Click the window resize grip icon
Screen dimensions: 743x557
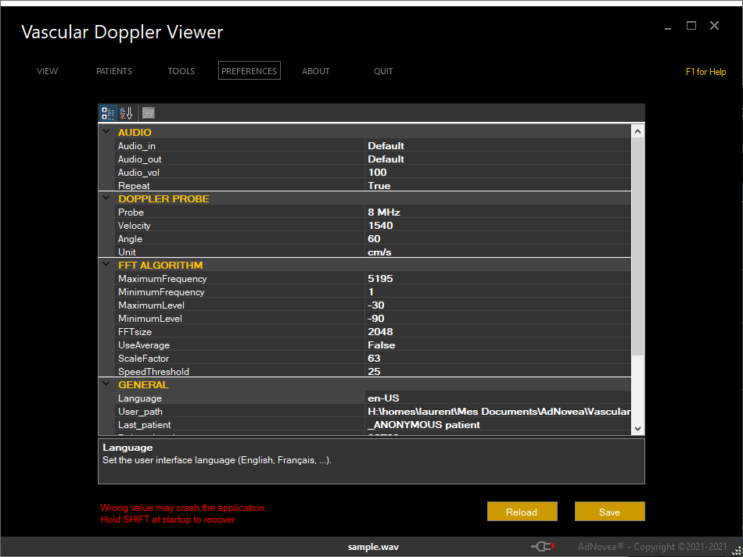[737, 551]
